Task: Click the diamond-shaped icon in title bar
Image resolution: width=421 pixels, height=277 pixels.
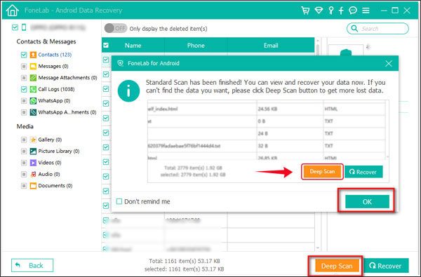Action: [x=319, y=11]
